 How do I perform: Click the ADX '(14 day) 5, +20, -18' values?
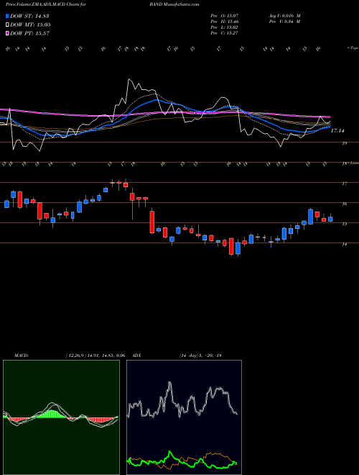pos(200,356)
